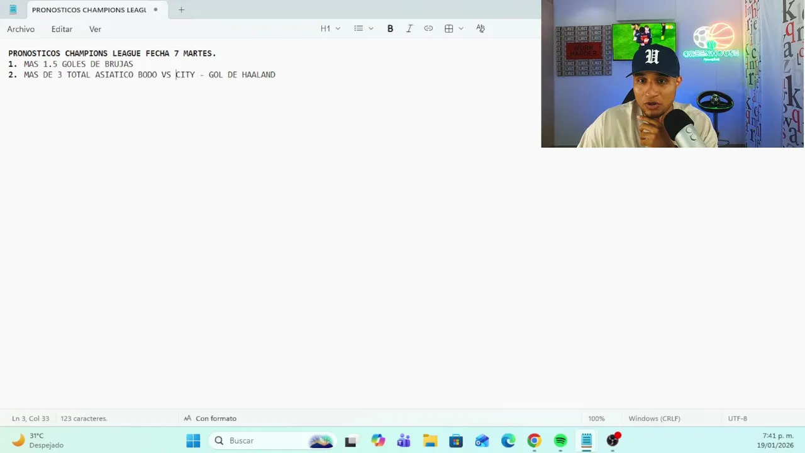Launch Copilot from the taskbar

coord(377,440)
